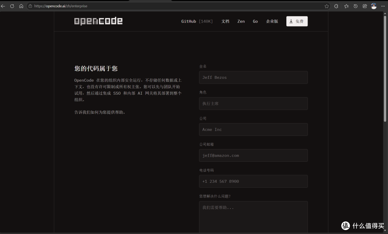This screenshot has width=388, height=234.
Task: Focus the 公司邮箱 field with jeff@amazon.com placeholder
Action: click(x=253, y=156)
